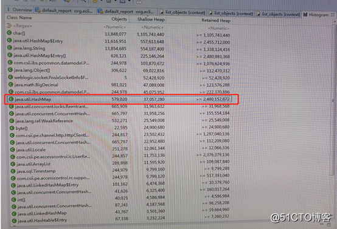Click the retained heap value 517,393,040
The width and height of the screenshot is (337, 229).
tap(218, 176)
